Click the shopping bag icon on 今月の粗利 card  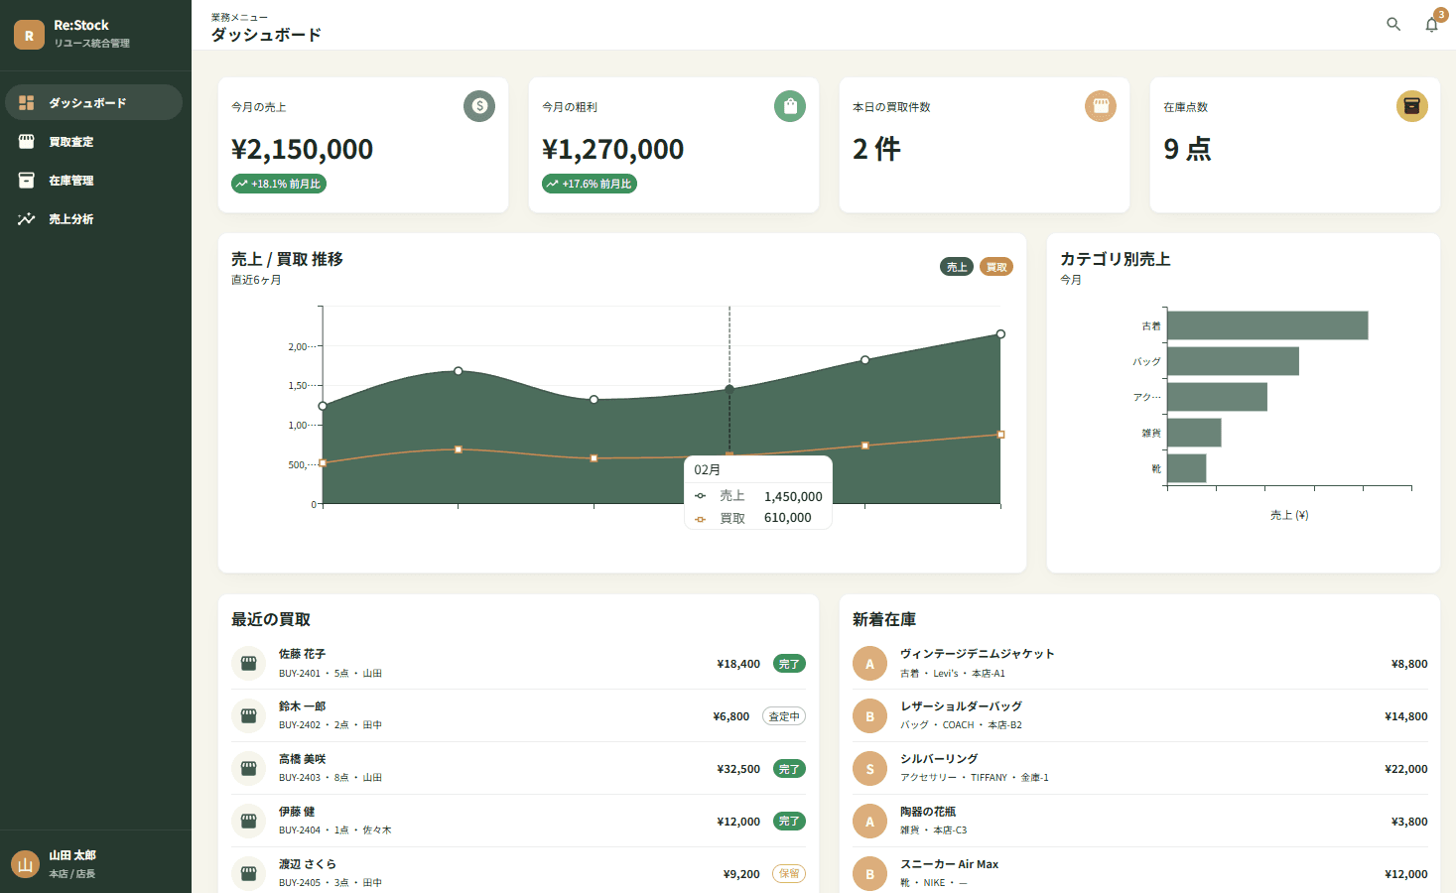[x=790, y=106]
